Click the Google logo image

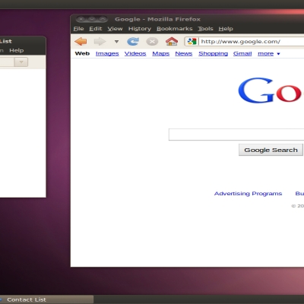(x=271, y=90)
